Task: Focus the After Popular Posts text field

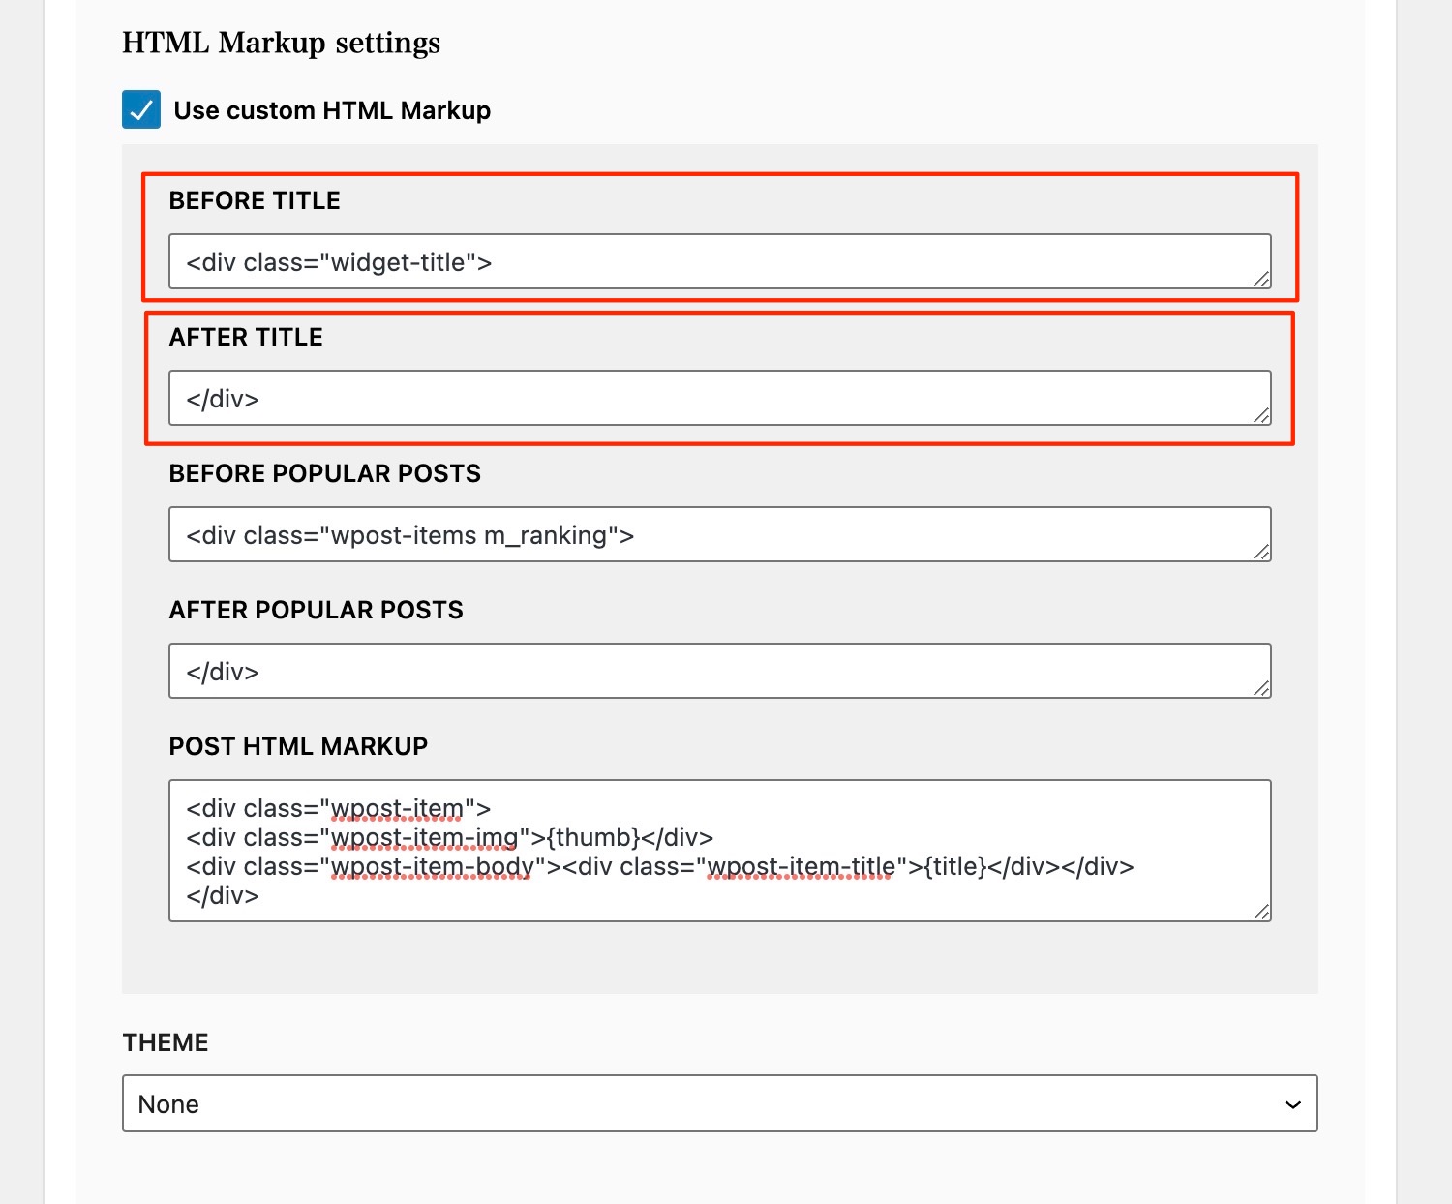Action: 718,671
